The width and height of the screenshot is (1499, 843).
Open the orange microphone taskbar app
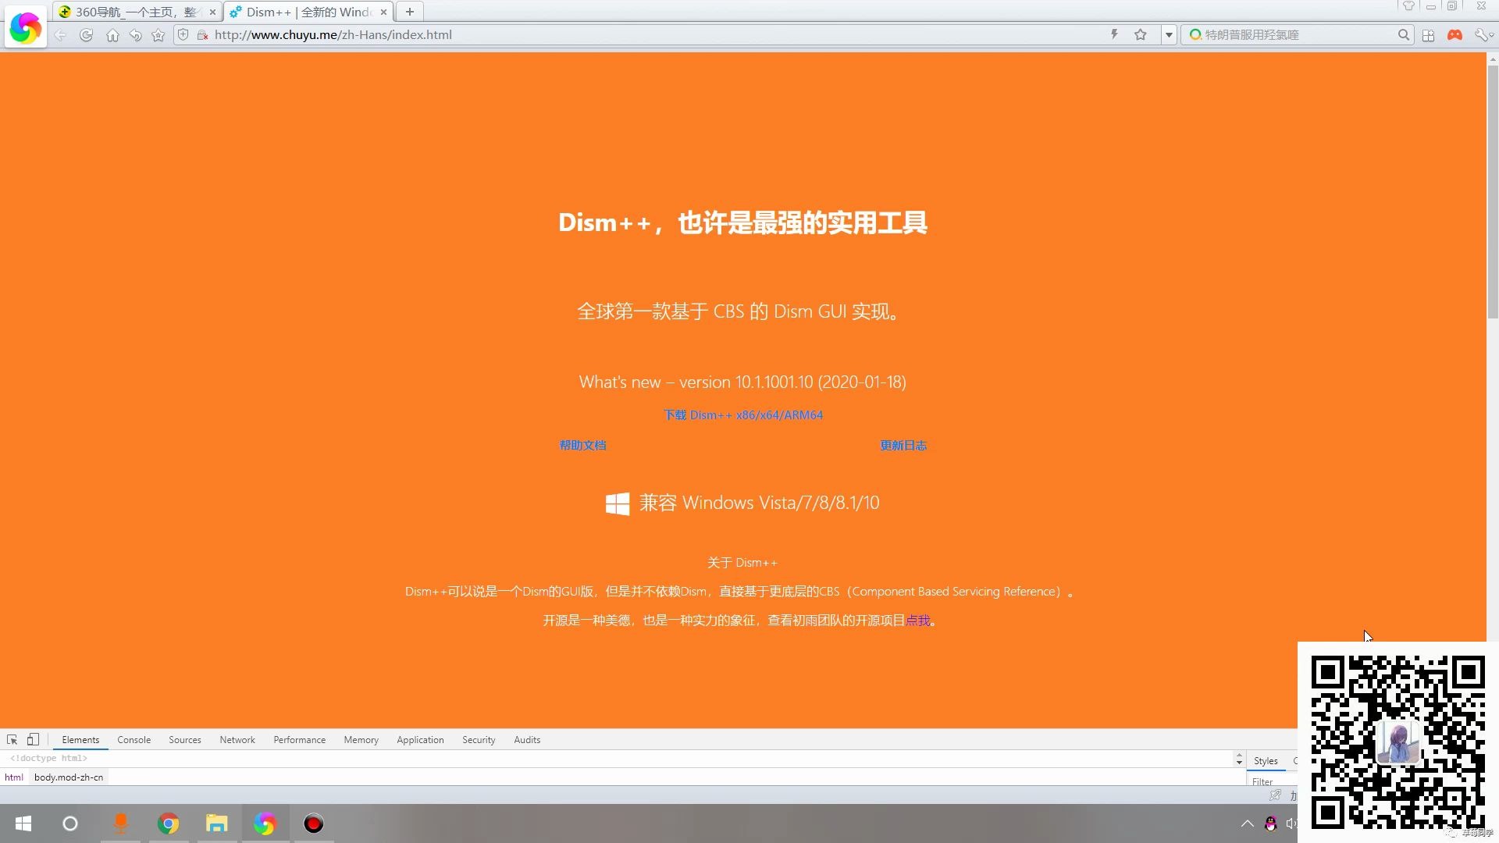coord(121,823)
